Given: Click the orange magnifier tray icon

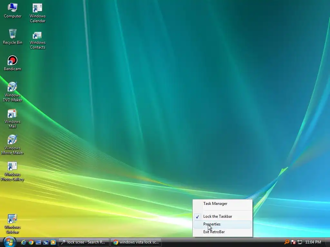Looking at the screenshot, I should (286, 242).
